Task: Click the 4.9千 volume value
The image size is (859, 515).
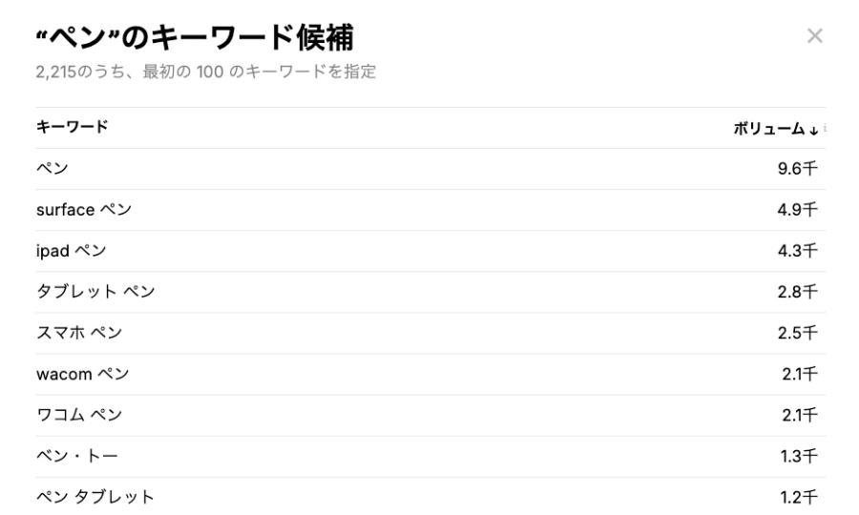Action: [x=798, y=210]
